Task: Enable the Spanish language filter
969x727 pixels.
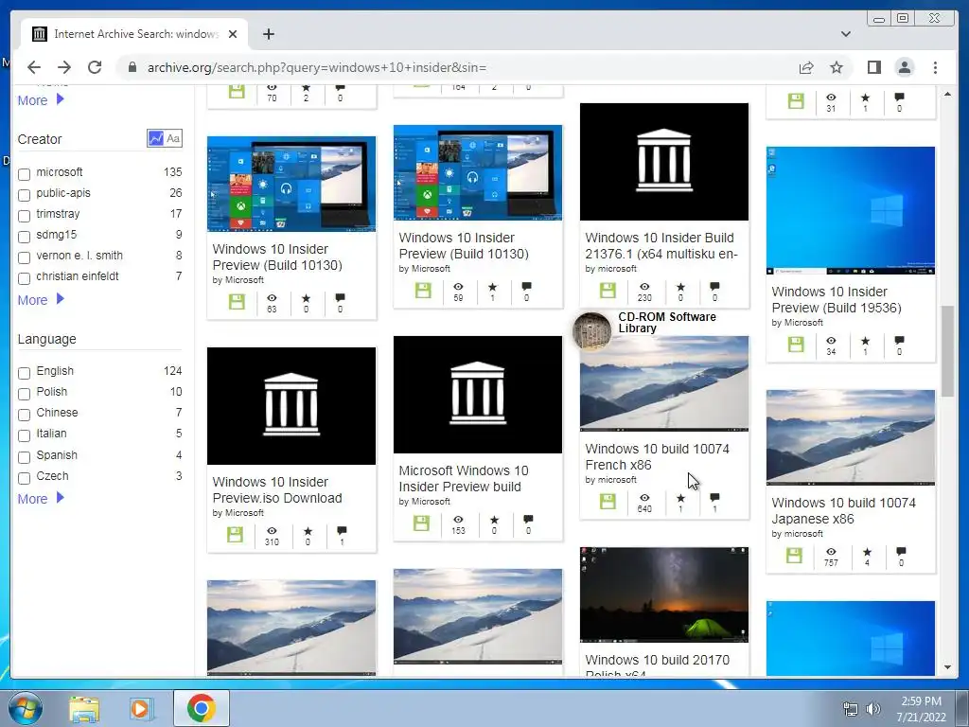Action: point(24,457)
